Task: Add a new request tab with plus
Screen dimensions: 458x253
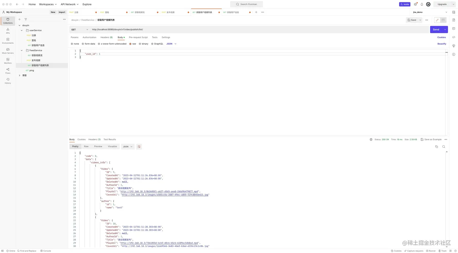Action: tap(256, 12)
